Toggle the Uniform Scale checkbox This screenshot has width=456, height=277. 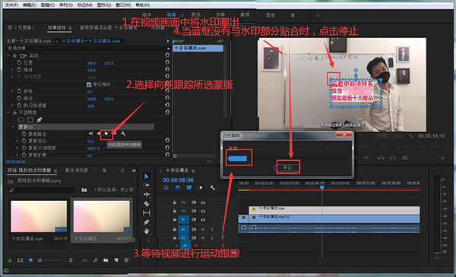pos(89,84)
